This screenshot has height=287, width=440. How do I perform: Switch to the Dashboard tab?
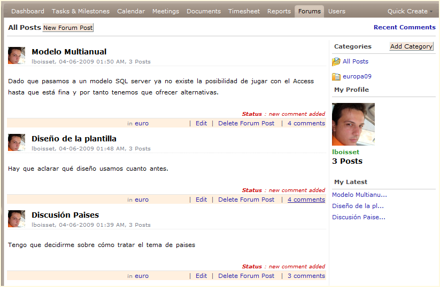point(28,11)
